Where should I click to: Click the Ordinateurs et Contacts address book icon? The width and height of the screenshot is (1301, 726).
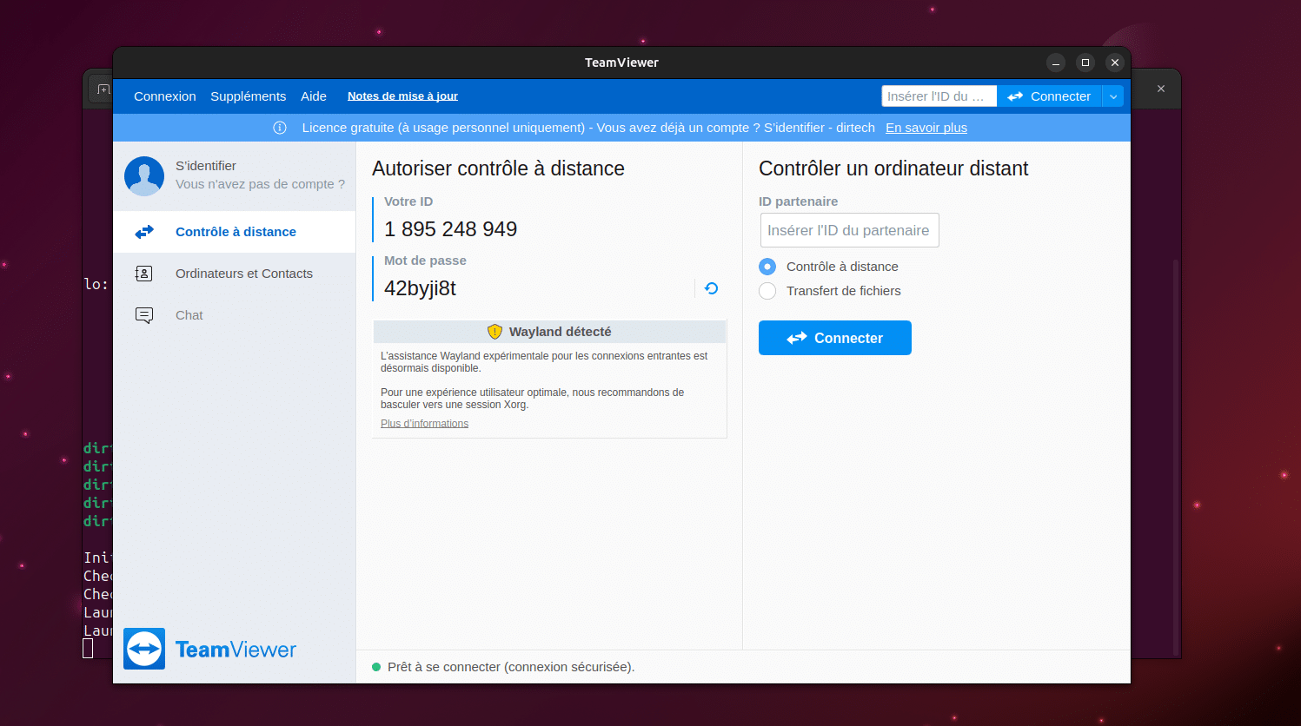click(x=144, y=274)
